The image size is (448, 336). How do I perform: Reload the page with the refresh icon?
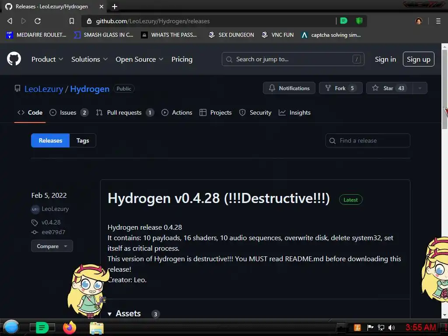pyautogui.click(x=38, y=21)
